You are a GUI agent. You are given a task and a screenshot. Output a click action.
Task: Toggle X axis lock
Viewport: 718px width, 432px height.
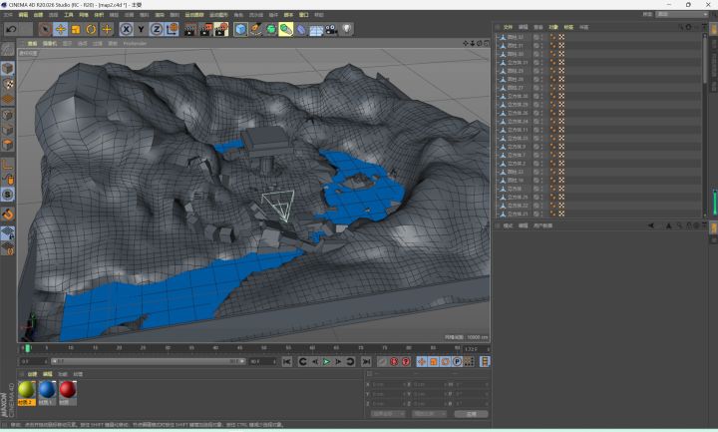tap(126, 29)
